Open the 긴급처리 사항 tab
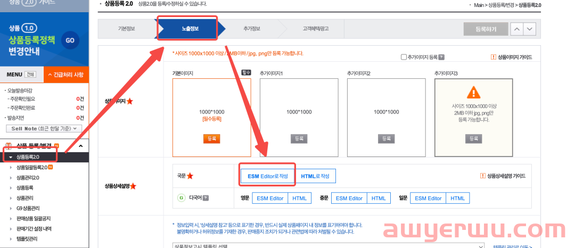Image resolution: width=575 pixels, height=248 pixels. coord(66,75)
